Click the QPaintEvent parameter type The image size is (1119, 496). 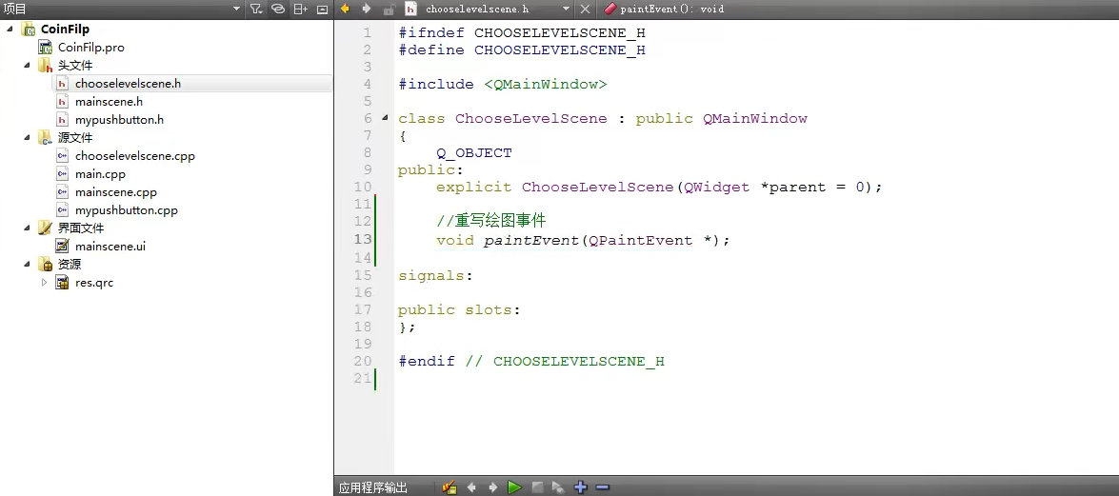point(640,241)
